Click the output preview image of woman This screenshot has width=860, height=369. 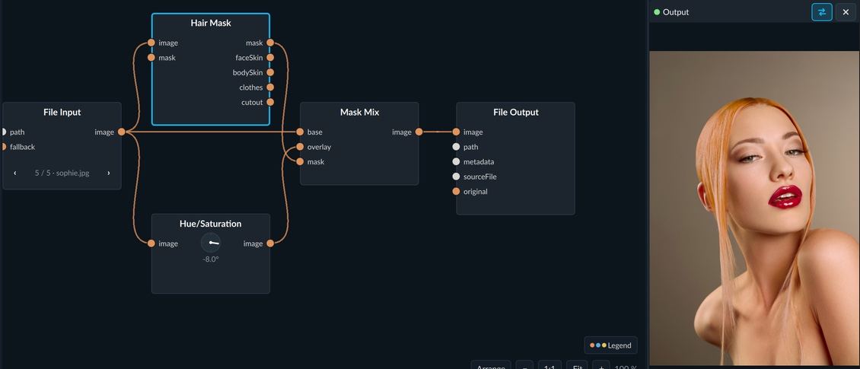tap(755, 208)
